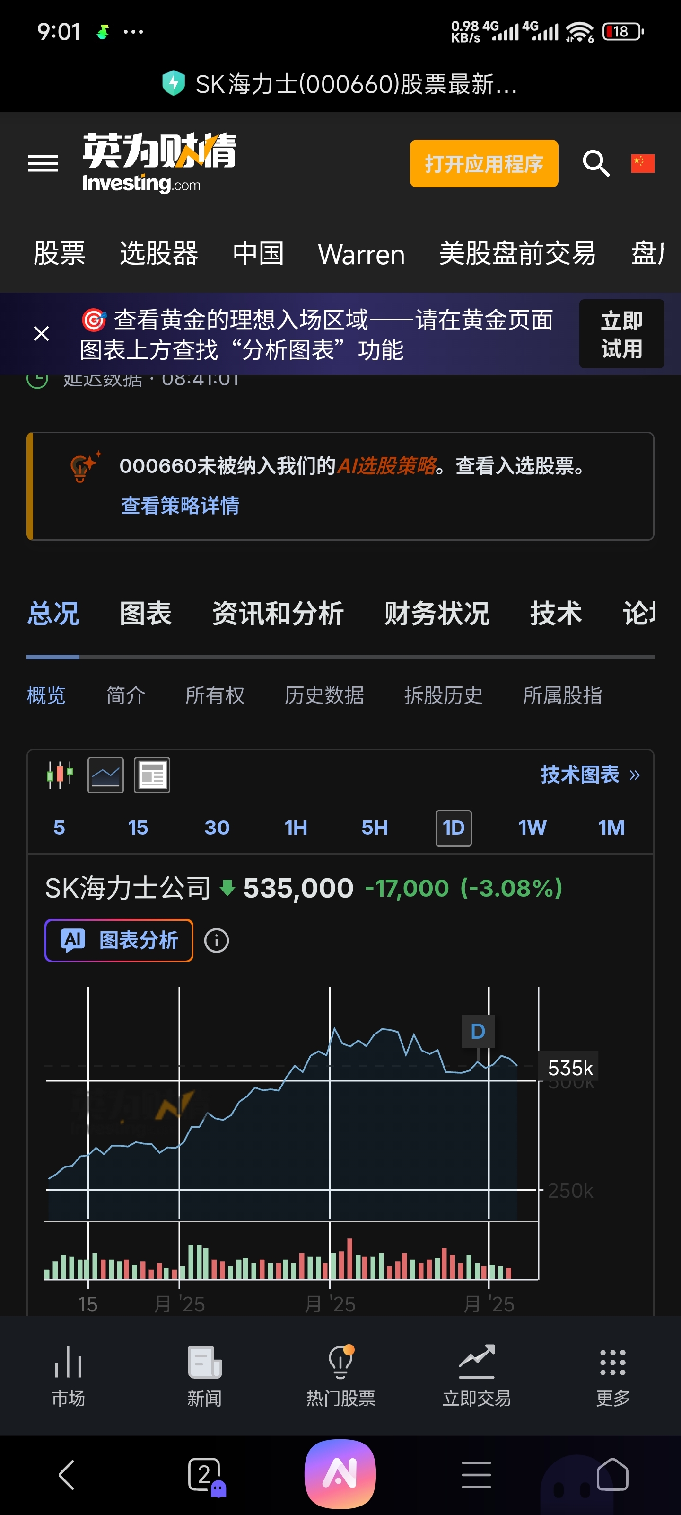
Task: Switch to the 图表 tab
Action: pyautogui.click(x=145, y=614)
